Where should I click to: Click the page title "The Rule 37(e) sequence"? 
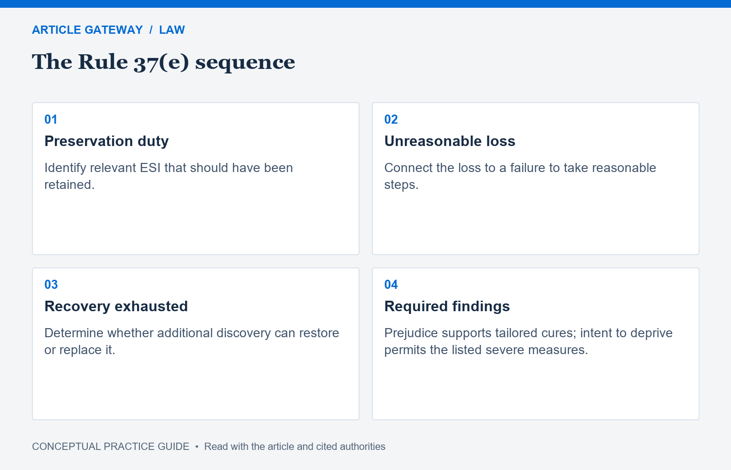[x=164, y=62]
